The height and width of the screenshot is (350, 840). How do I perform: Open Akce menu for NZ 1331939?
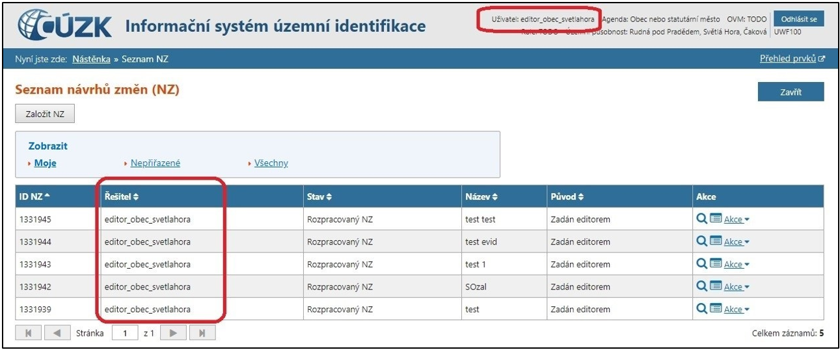click(737, 310)
